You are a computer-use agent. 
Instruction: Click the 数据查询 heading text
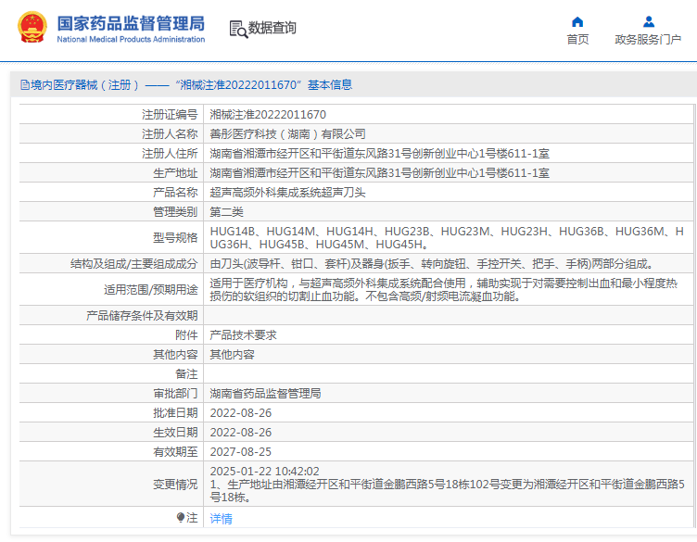click(x=272, y=28)
